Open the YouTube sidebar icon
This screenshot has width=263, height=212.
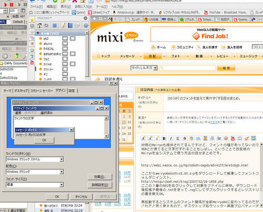click(32, 62)
